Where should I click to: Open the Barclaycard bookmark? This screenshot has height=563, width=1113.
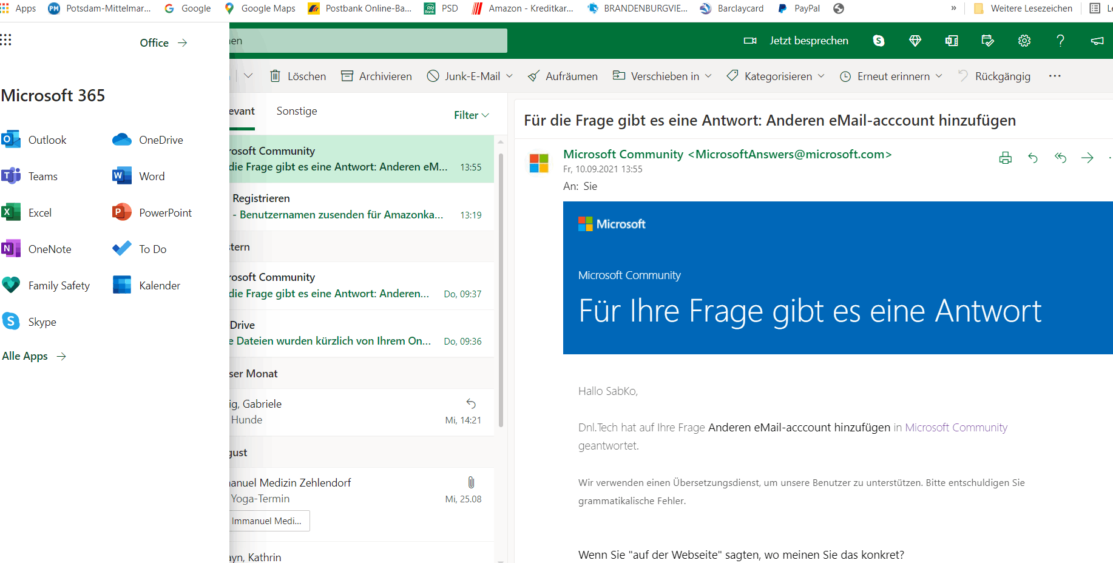pyautogui.click(x=732, y=8)
